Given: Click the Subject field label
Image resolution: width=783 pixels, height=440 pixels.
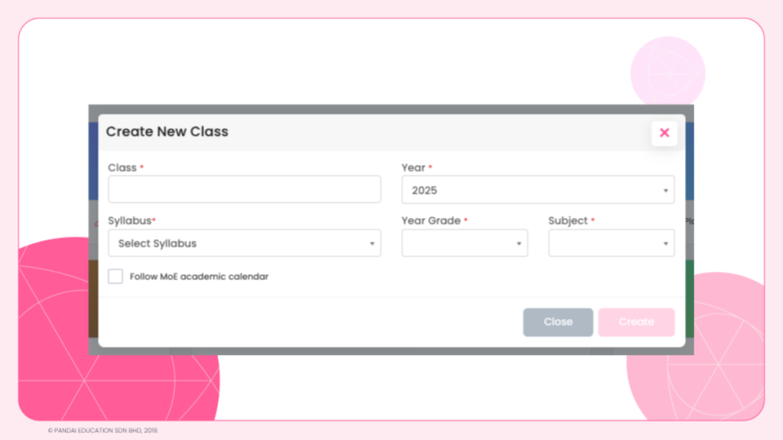Looking at the screenshot, I should point(568,221).
